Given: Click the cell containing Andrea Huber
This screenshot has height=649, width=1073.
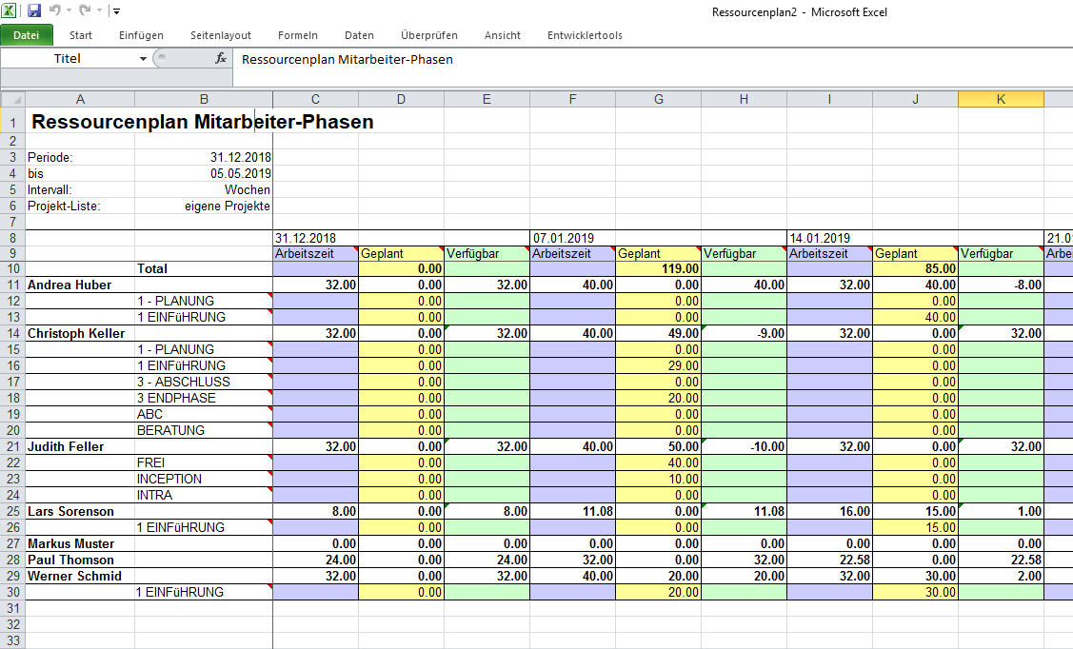Looking at the screenshot, I should [x=80, y=285].
